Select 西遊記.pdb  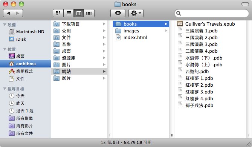pos(210,71)
